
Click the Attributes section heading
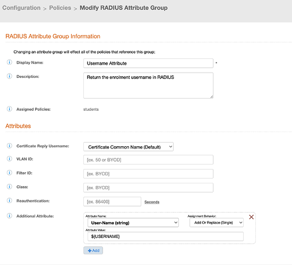18,126
